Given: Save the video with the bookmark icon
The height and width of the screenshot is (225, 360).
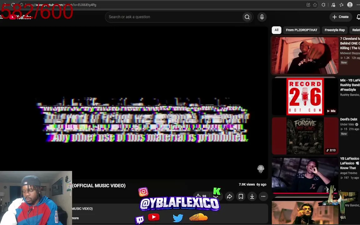Looking at the screenshot, I should (x=241, y=196).
